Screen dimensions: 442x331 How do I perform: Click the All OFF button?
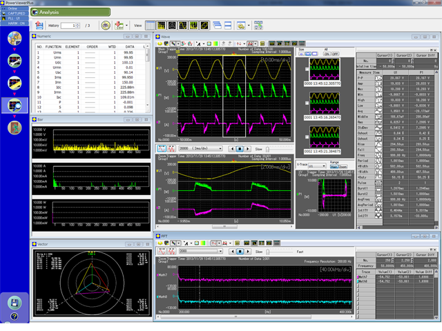(x=335, y=54)
